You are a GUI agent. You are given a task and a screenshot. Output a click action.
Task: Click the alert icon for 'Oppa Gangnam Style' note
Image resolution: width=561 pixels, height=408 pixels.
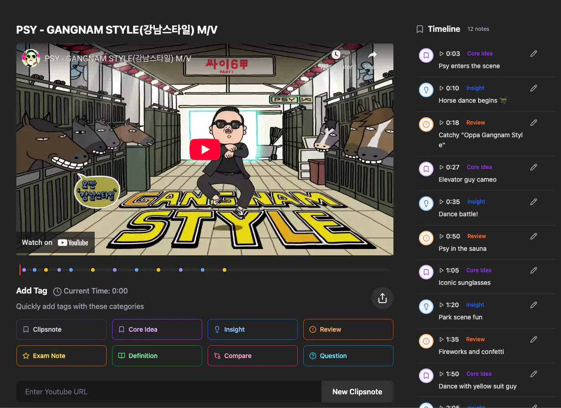coord(426,124)
